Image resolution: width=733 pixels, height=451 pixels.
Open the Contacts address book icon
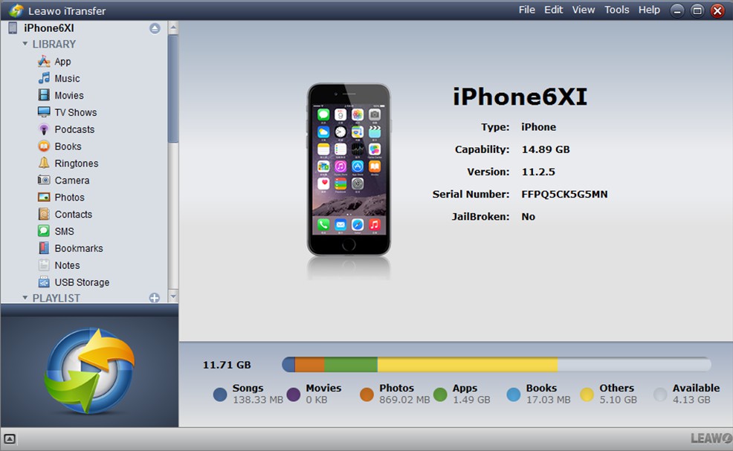(x=44, y=214)
